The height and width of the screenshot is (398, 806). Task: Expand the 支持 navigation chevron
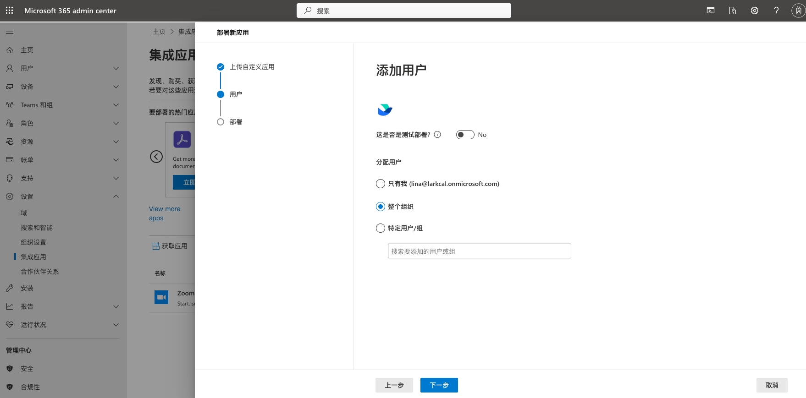pyautogui.click(x=116, y=178)
